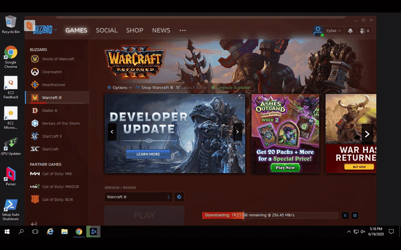
Task: Open the Action Center notifications
Action: click(391, 231)
